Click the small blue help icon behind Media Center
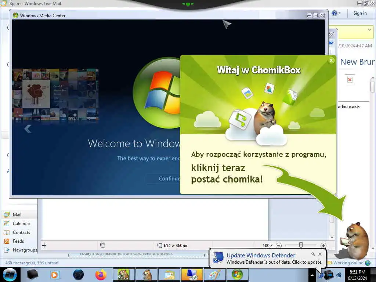The image size is (376, 282). pyautogui.click(x=331, y=43)
